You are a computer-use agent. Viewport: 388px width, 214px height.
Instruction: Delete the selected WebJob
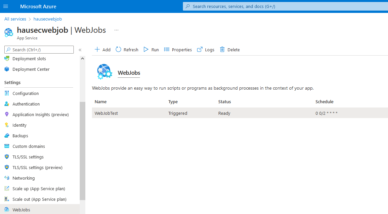233,50
